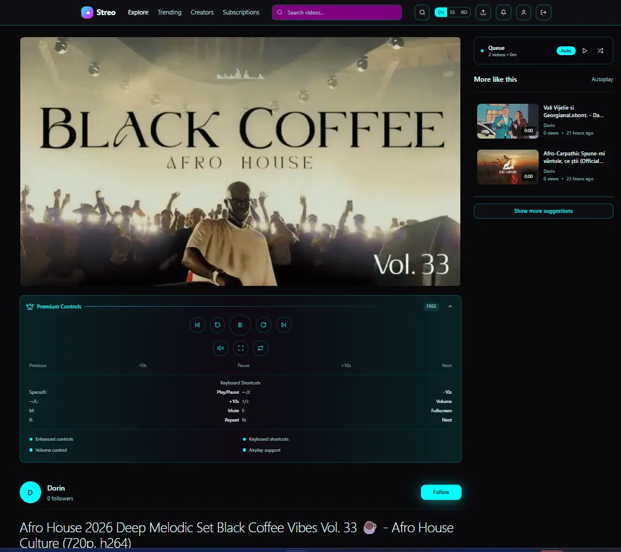Switch language to EN
Image resolution: width=621 pixels, height=552 pixels.
tap(441, 12)
